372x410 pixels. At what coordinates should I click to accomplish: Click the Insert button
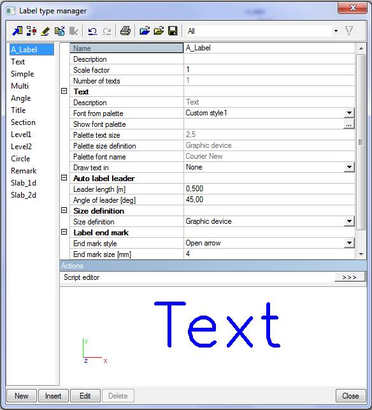pyautogui.click(x=54, y=395)
